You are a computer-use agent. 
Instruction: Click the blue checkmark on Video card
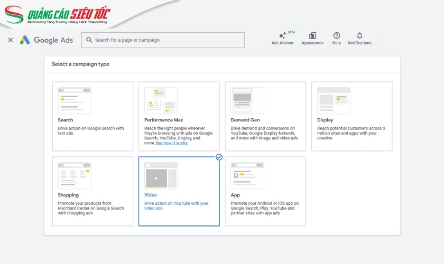(x=219, y=157)
